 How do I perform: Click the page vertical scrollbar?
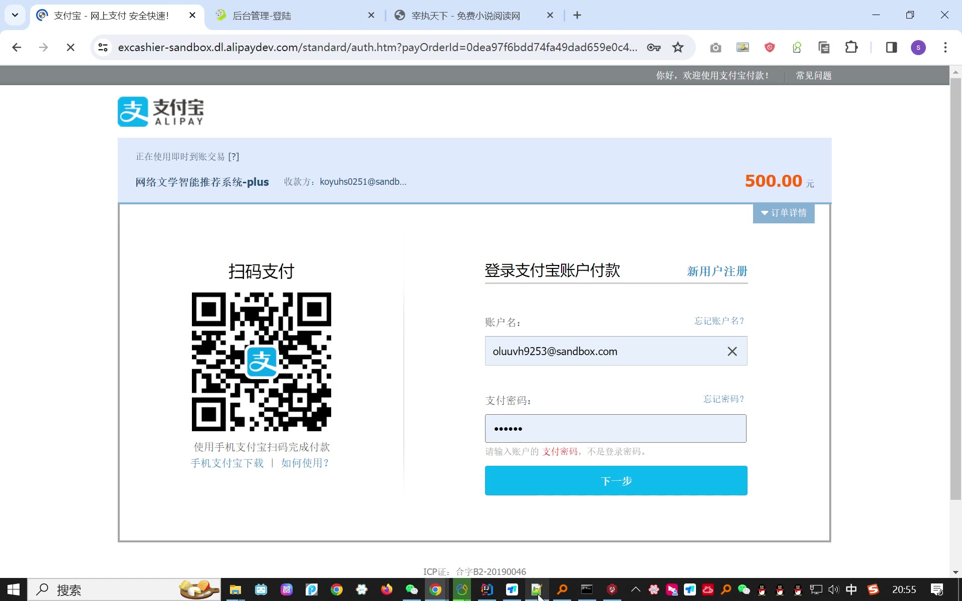(955, 288)
